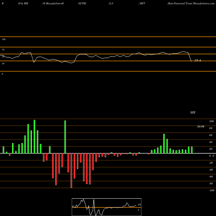This screenshot has height=216, width=216.
Task: Click the end point of the RSI line
Action: click(x=191, y=61)
